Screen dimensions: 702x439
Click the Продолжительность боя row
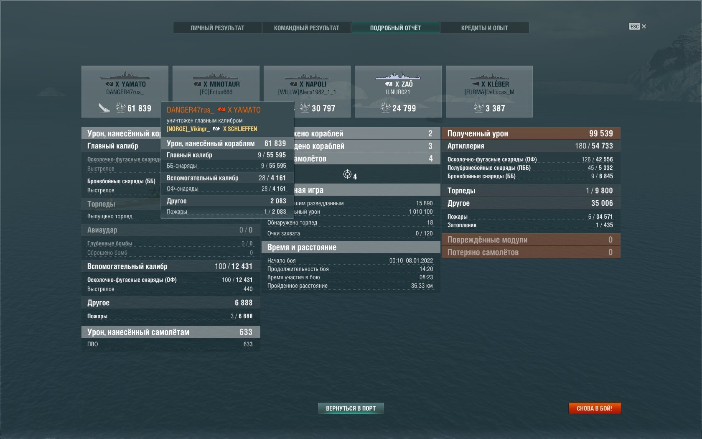(x=351, y=269)
